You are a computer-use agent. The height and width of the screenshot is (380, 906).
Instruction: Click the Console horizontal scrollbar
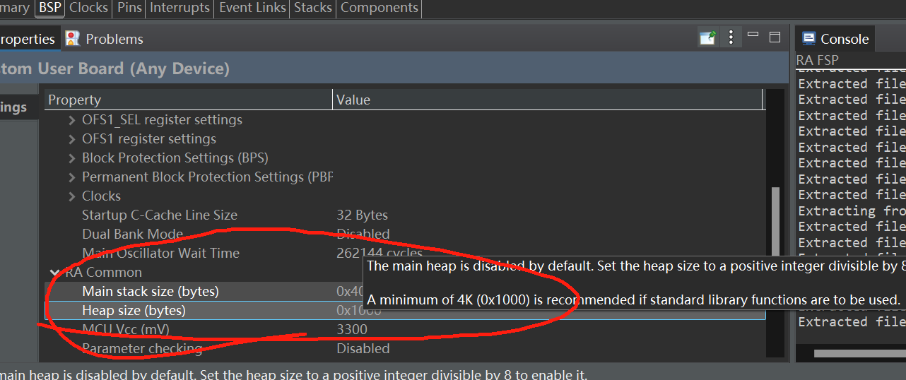coord(859,353)
